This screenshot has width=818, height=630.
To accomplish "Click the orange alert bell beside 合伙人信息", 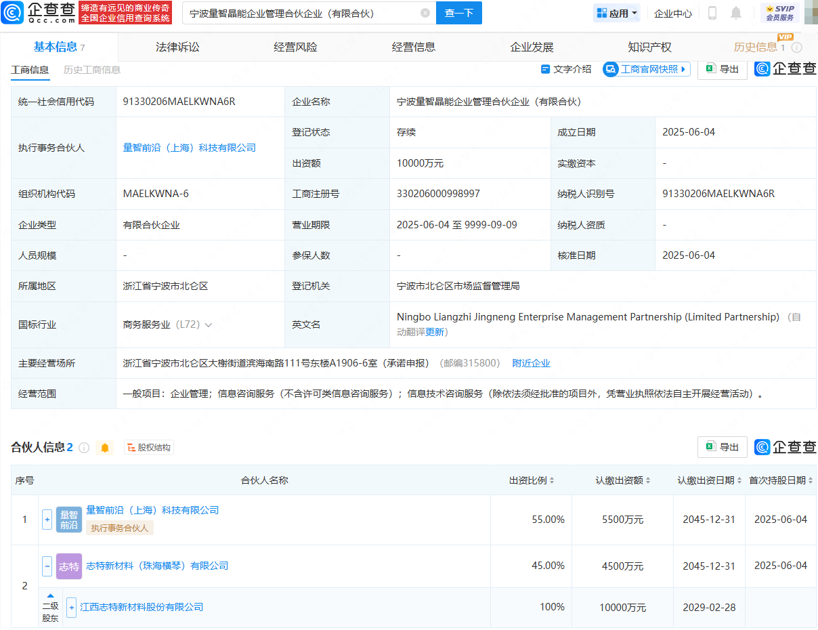I will click(104, 448).
